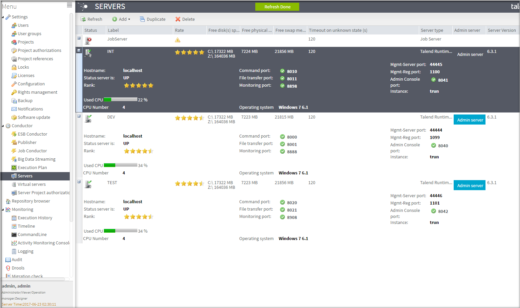Image resolution: width=520 pixels, height=308 pixels.
Task: Click Admin server button for DEV
Action: pos(470,120)
